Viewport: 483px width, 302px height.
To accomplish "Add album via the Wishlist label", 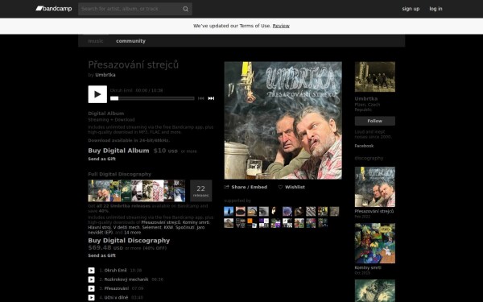I will [295, 187].
